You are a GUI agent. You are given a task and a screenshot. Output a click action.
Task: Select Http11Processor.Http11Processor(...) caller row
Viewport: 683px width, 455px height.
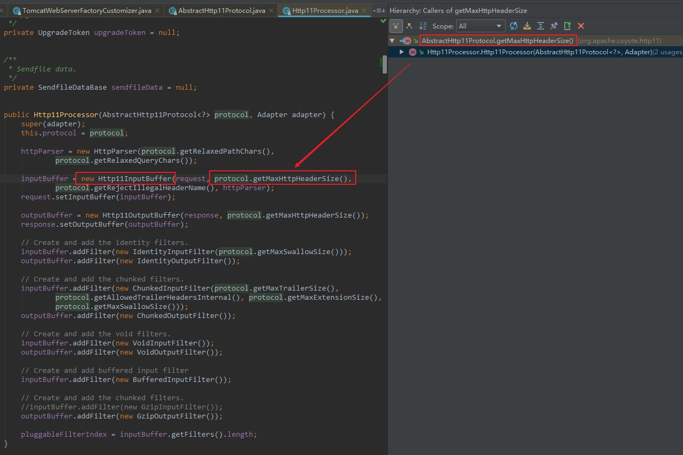[535, 52]
